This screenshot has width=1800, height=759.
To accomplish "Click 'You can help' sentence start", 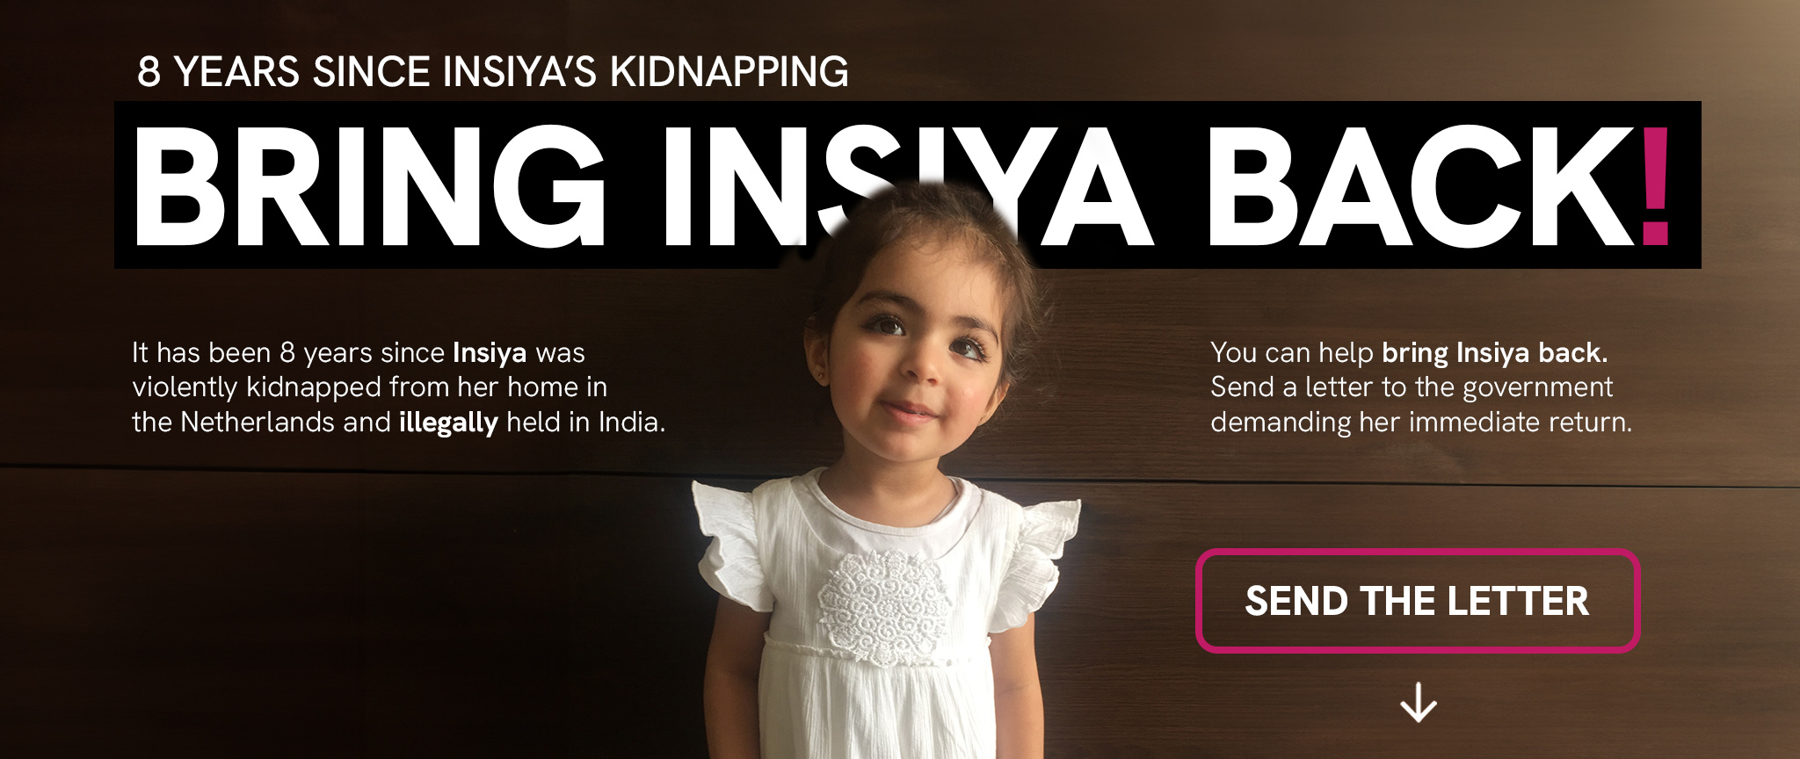I will coord(1292,353).
